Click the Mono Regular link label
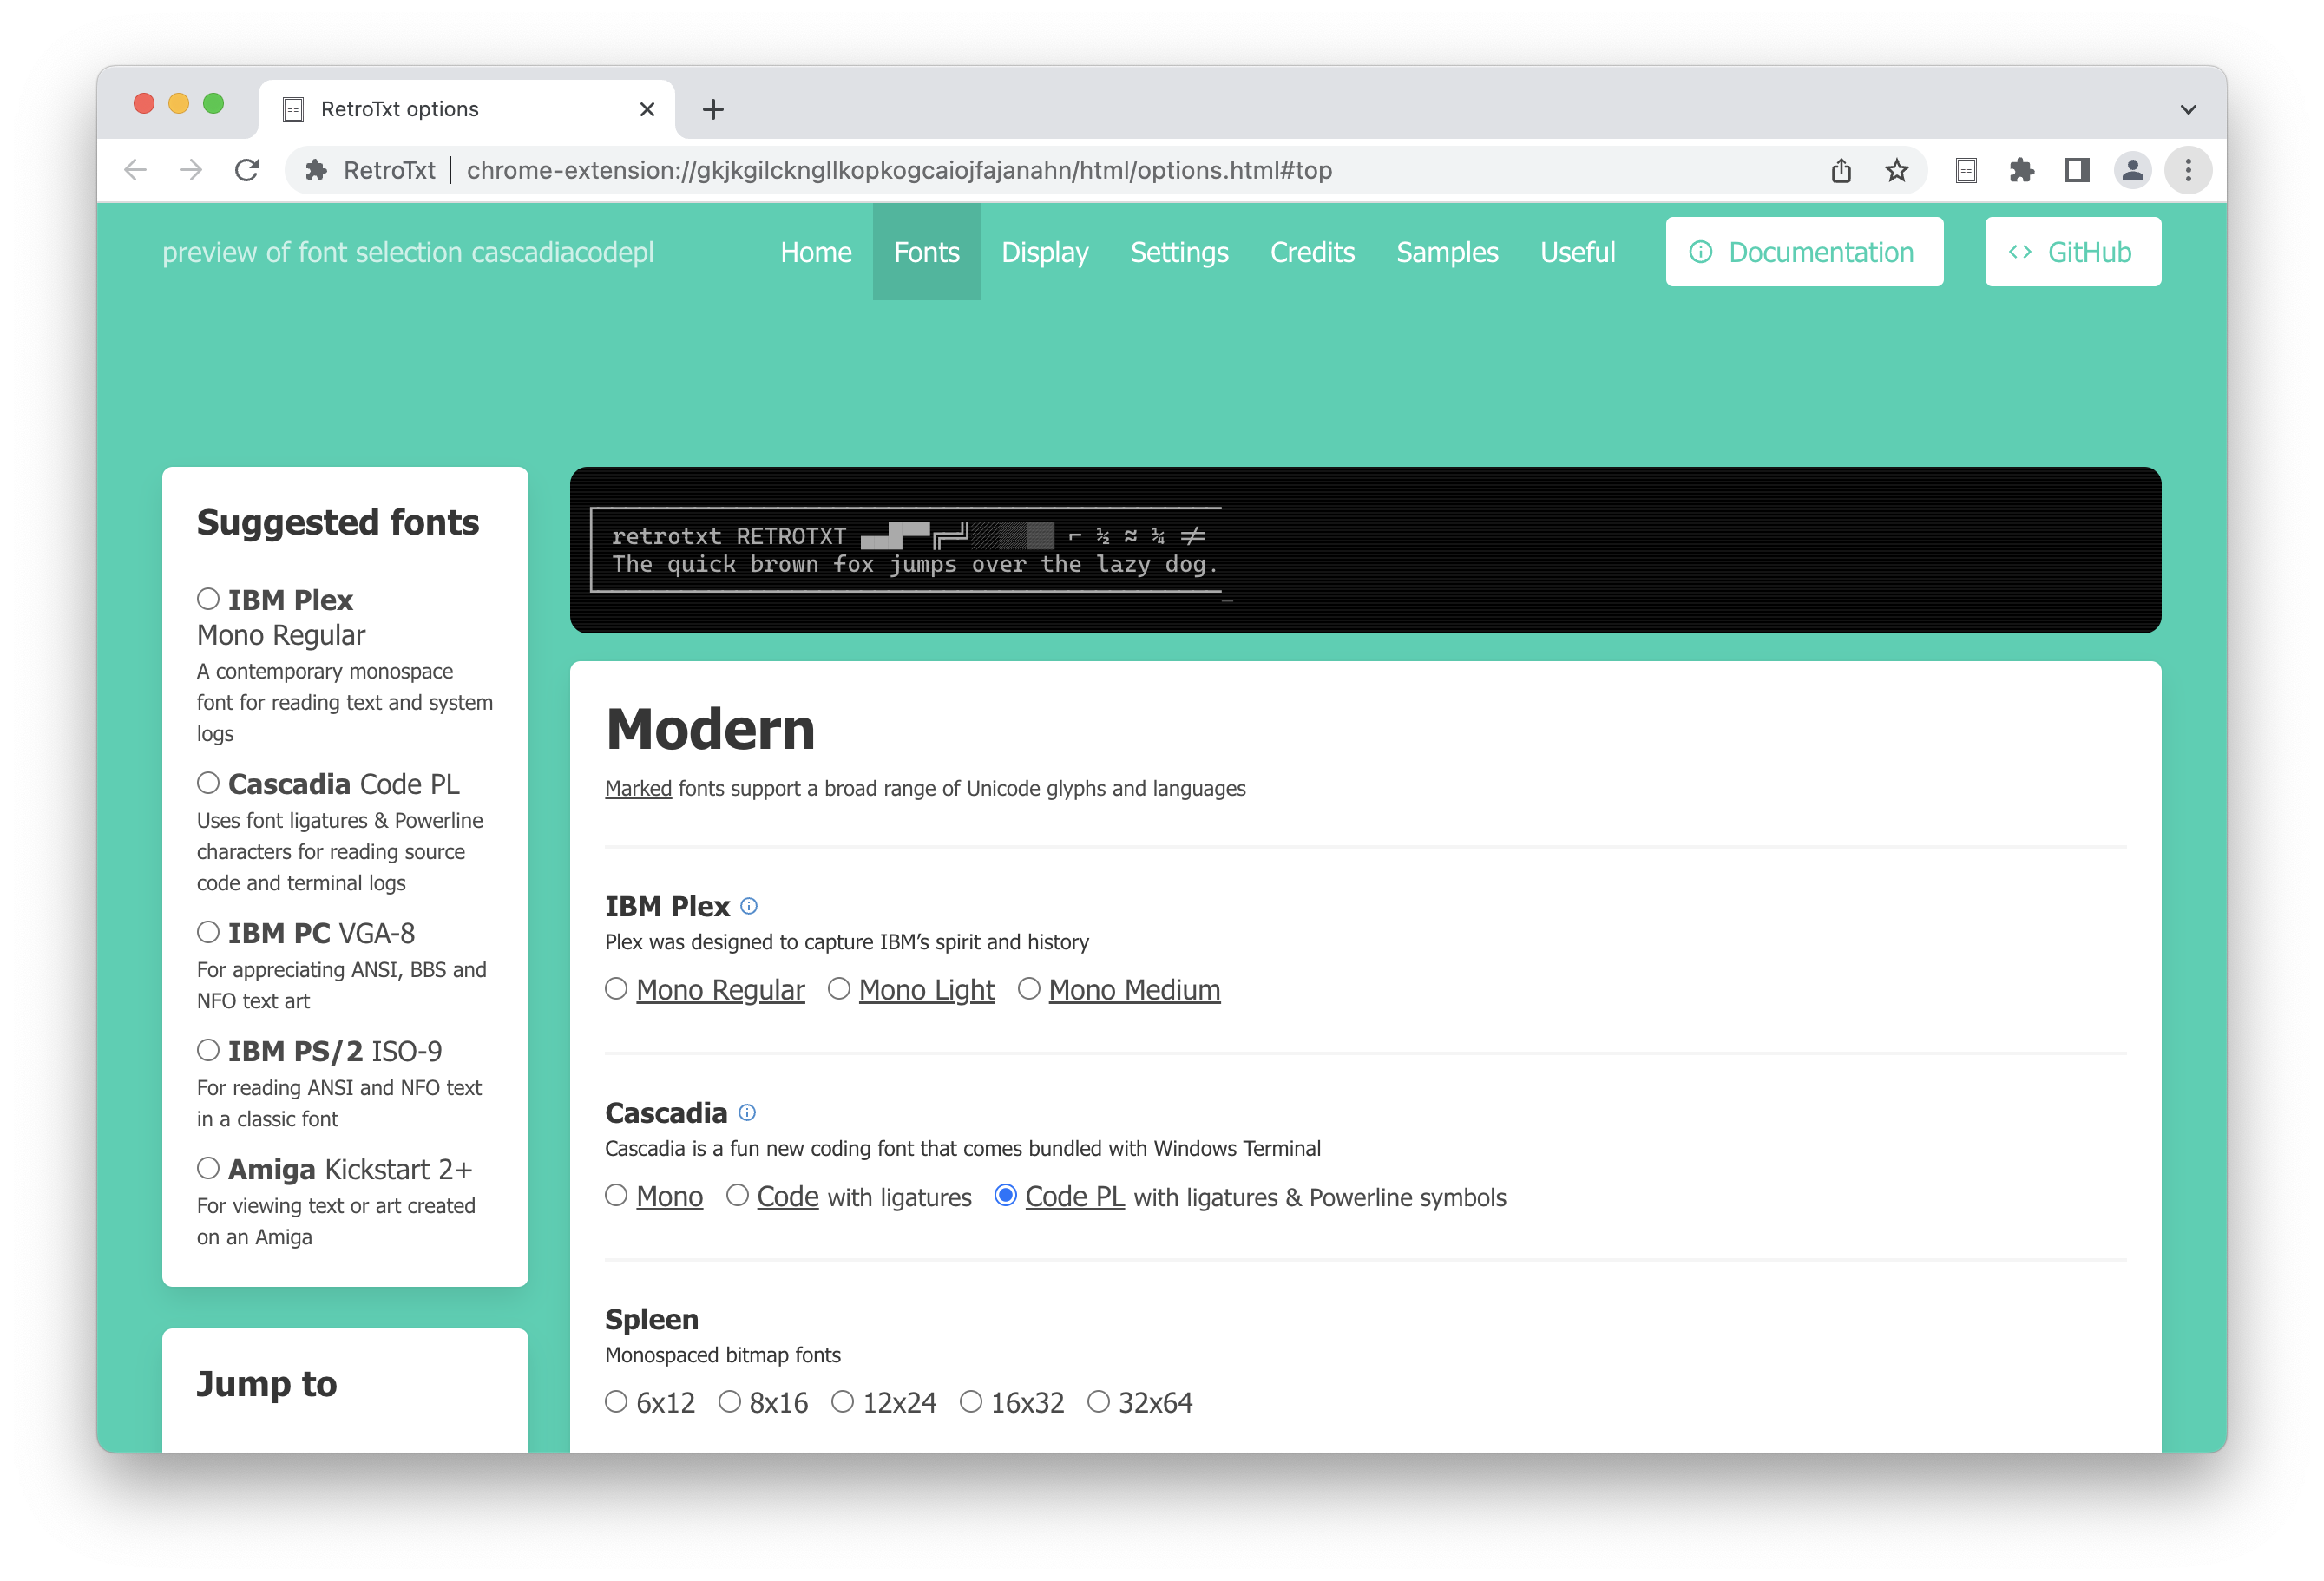 click(720, 990)
